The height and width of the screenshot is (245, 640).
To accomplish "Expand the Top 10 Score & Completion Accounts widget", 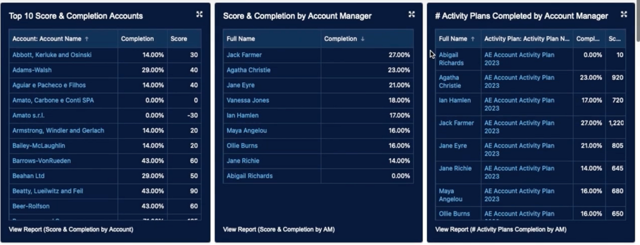I will tap(199, 15).
